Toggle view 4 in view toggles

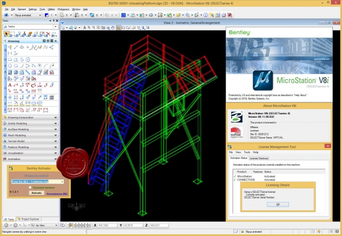(x=77, y=225)
